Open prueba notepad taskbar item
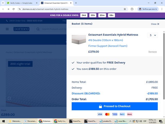 [x=106, y=121]
